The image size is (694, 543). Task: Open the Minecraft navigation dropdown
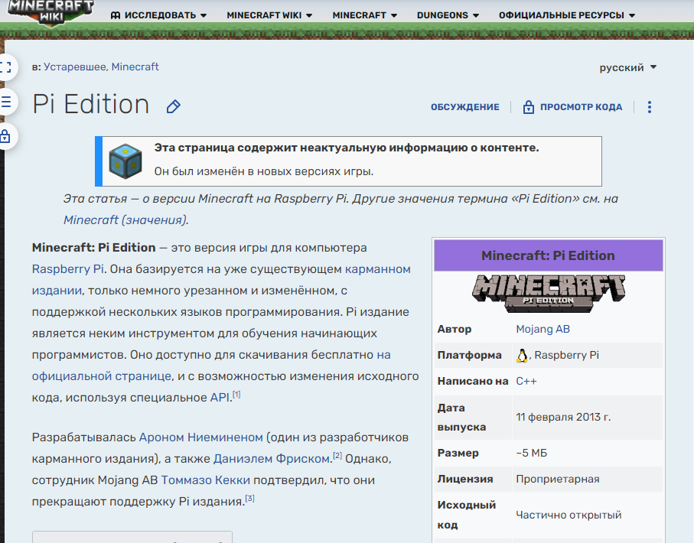pos(364,15)
